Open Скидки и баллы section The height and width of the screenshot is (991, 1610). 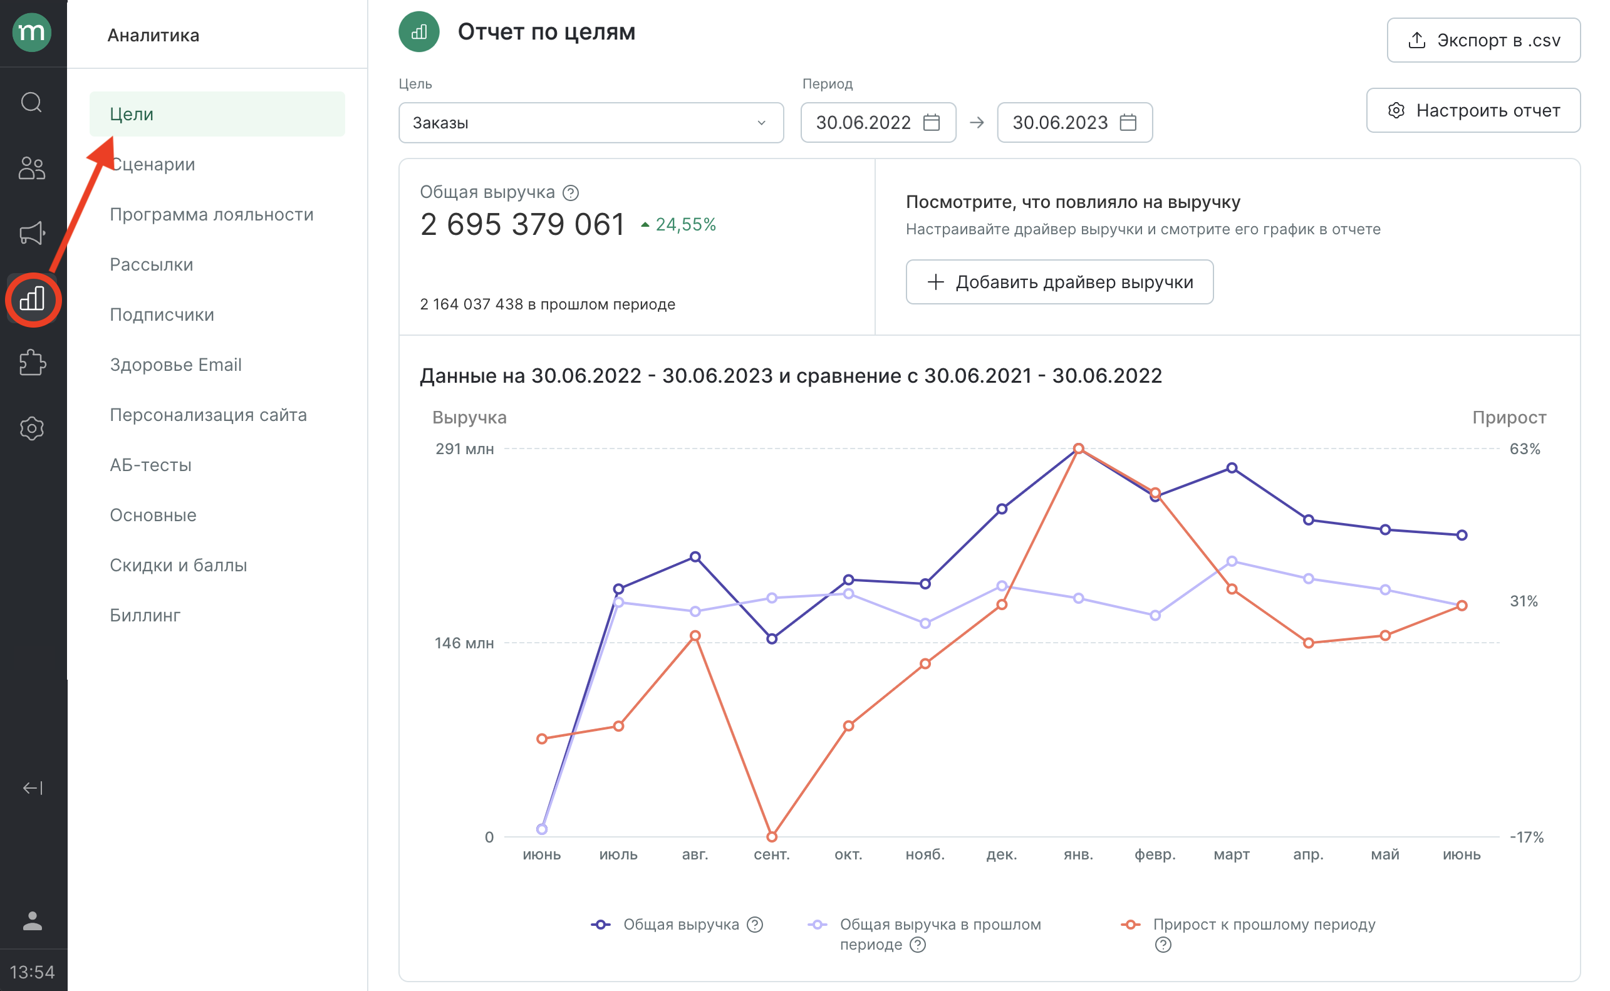point(179,565)
